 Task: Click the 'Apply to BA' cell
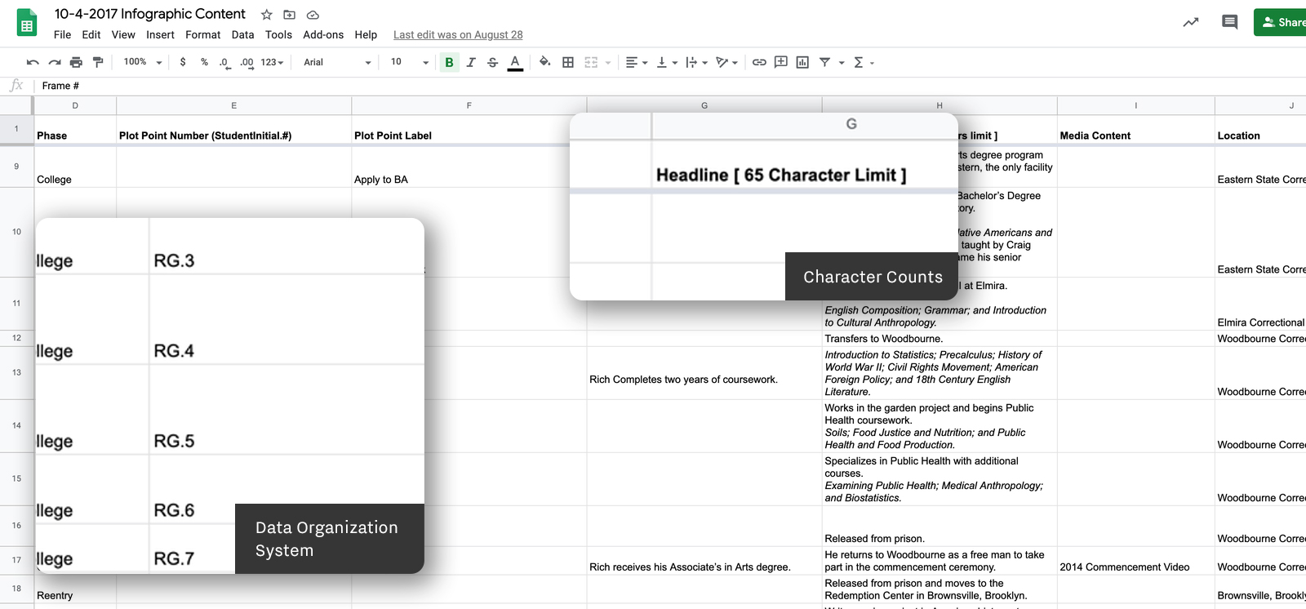tap(469, 167)
